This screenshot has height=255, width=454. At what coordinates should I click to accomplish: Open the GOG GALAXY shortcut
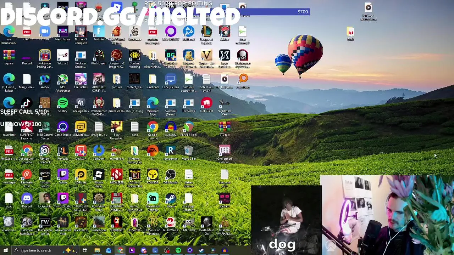point(171,32)
